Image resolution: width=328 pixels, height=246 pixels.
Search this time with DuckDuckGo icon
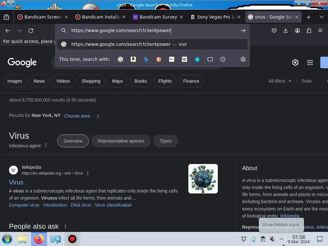coord(159,59)
